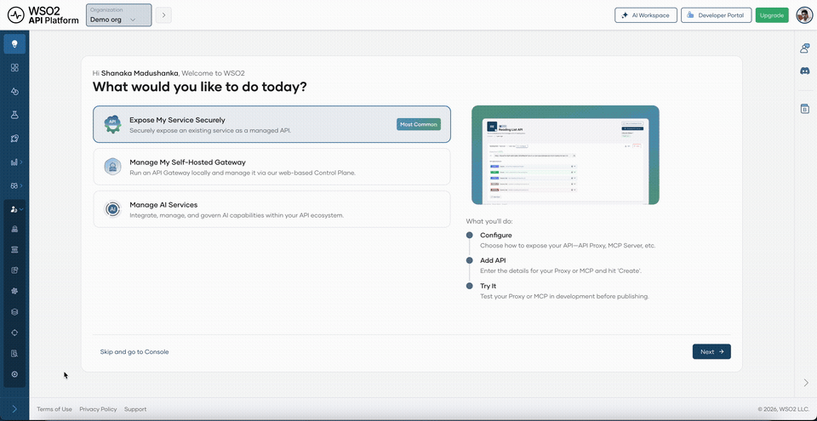This screenshot has height=421, width=817.
Task: Open the AI Workspace button
Action: [646, 15]
